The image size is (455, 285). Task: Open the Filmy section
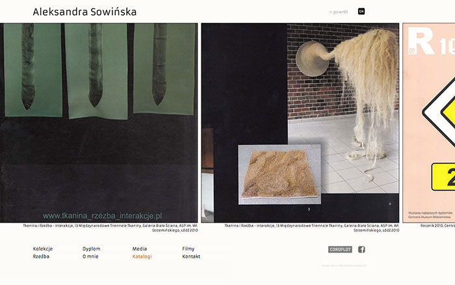coord(188,249)
